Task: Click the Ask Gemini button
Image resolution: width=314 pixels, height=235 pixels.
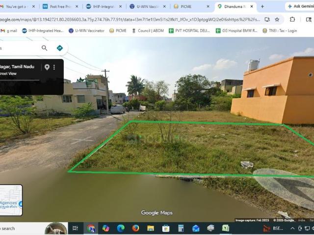Action: pos(300,6)
